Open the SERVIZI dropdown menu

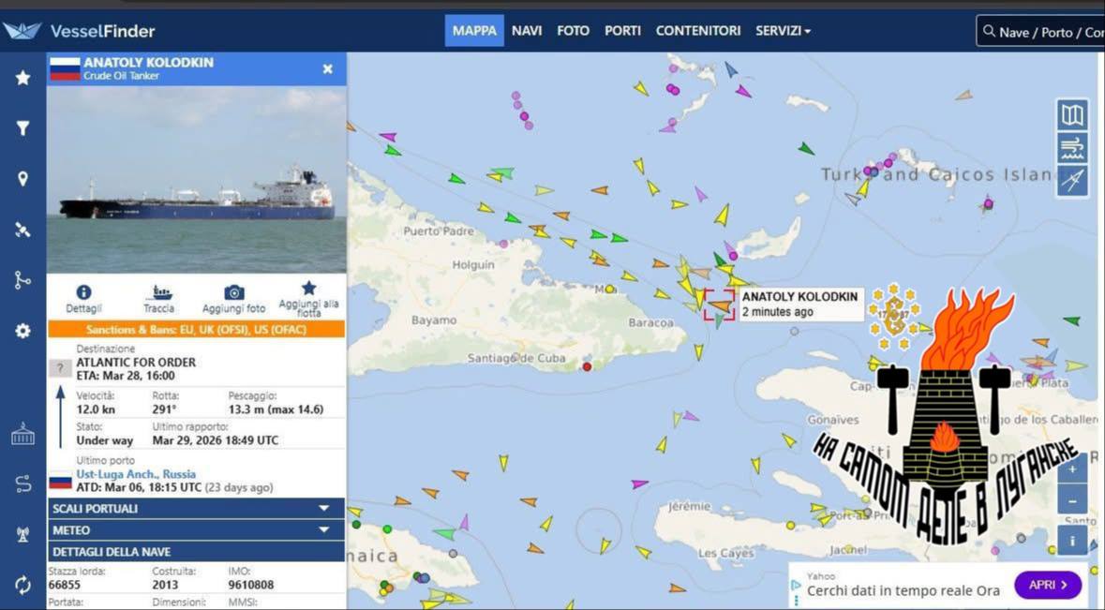pyautogui.click(x=783, y=31)
